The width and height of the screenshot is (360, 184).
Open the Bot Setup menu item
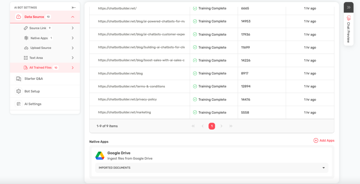pos(45,91)
